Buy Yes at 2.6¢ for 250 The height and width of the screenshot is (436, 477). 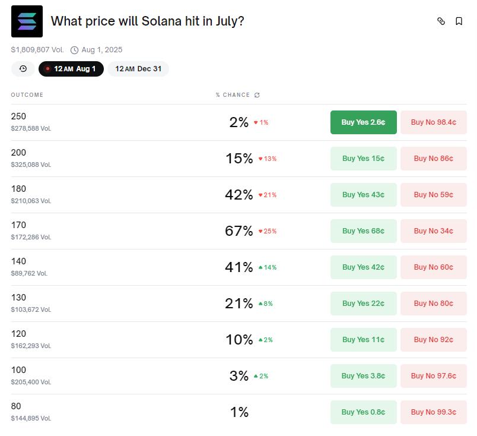(363, 122)
